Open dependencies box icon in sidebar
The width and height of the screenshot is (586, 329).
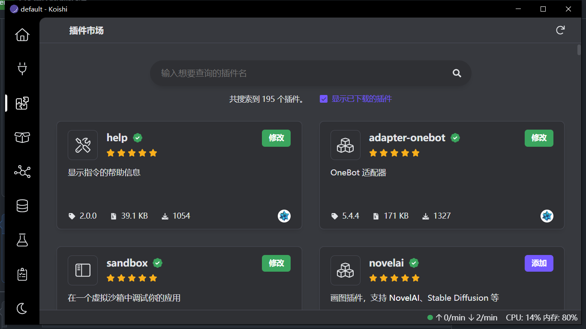pos(22,137)
